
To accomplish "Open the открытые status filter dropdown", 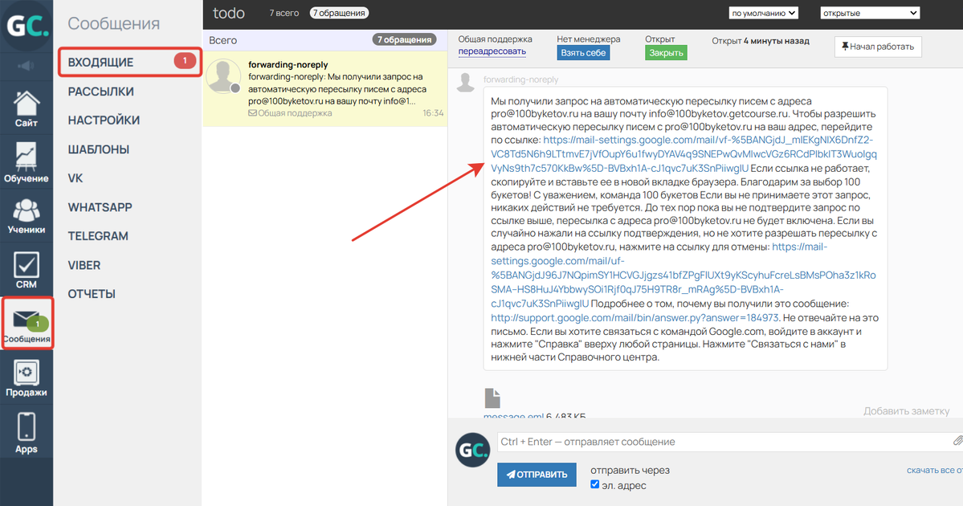I will tap(870, 13).
